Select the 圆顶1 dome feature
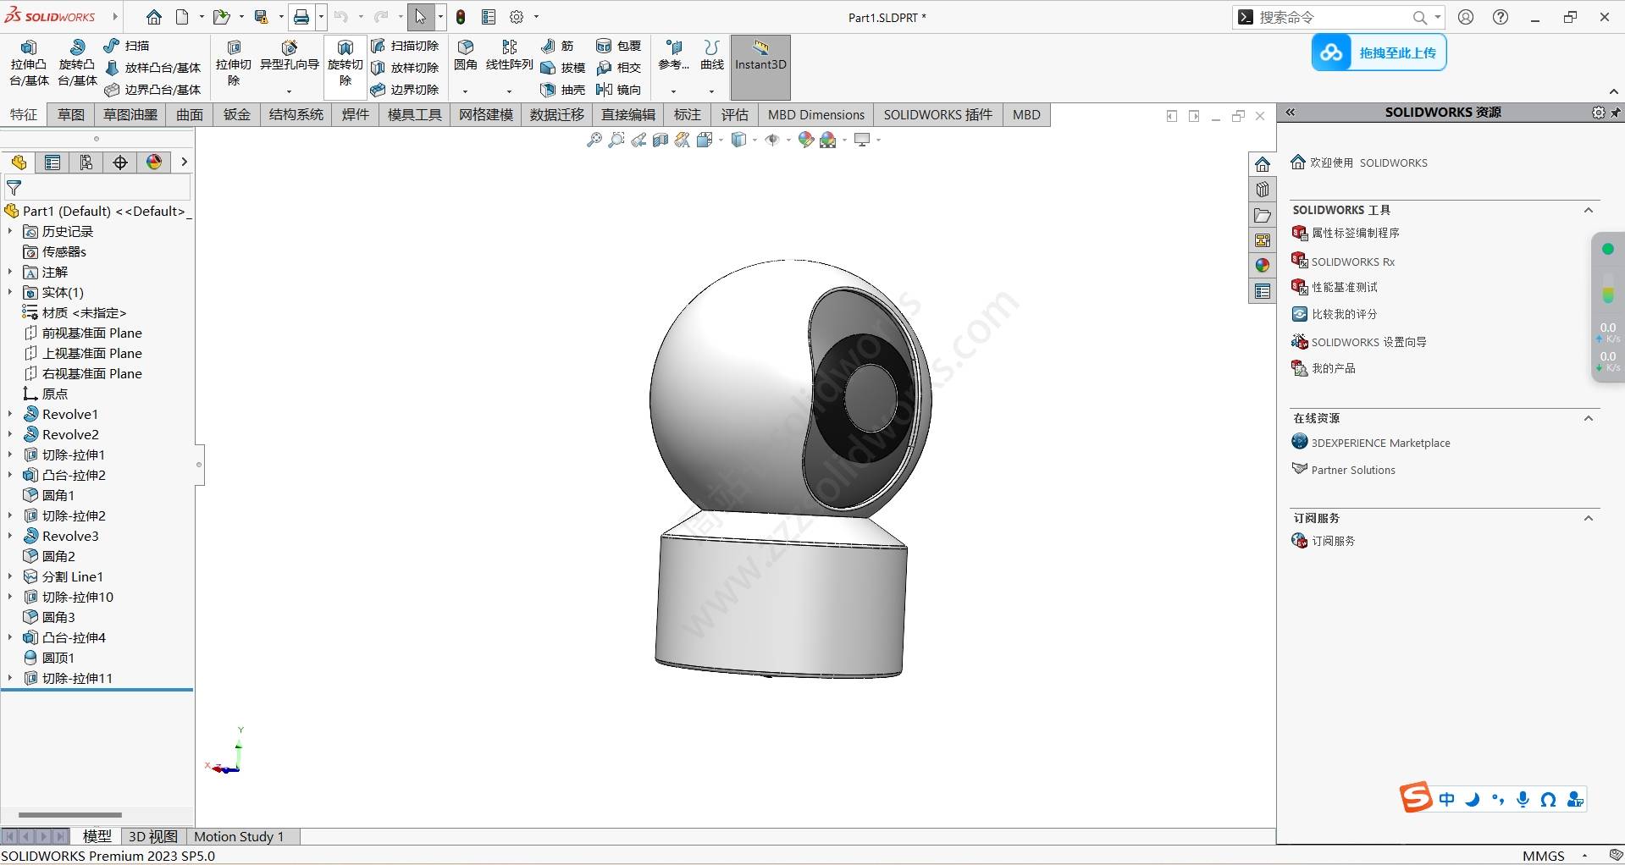The height and width of the screenshot is (865, 1625). point(58,658)
